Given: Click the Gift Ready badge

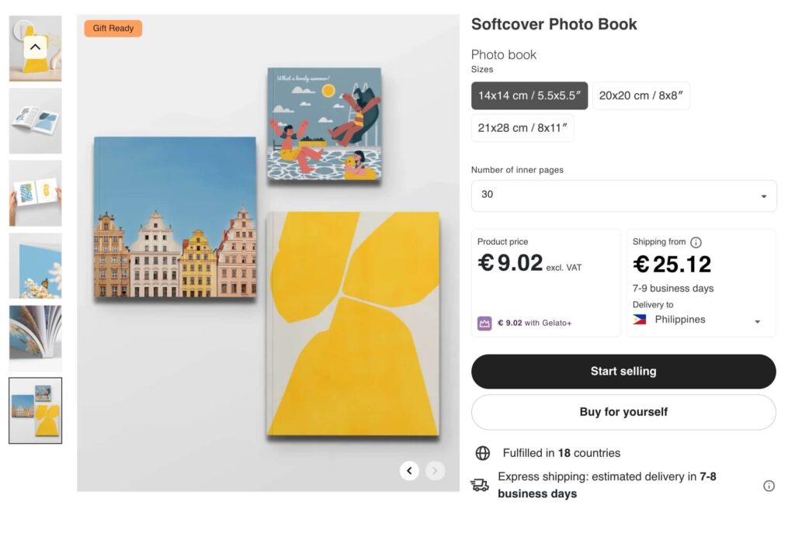Looking at the screenshot, I should [113, 28].
